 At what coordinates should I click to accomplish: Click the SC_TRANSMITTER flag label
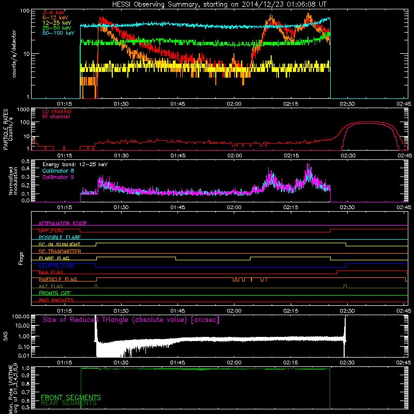60,252
